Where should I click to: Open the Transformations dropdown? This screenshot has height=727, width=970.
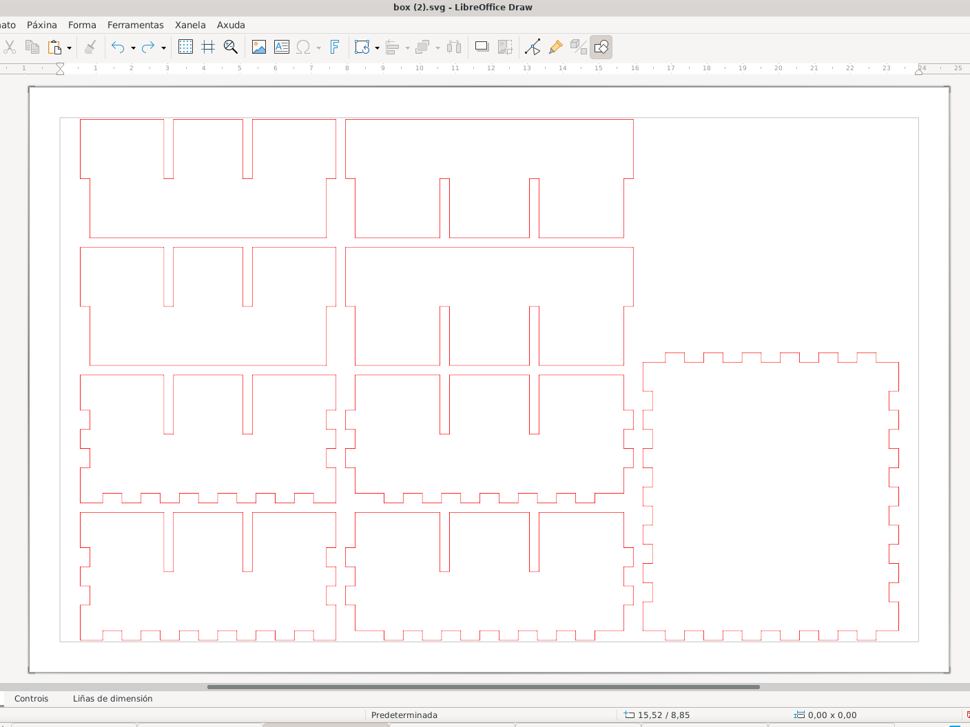[376, 47]
